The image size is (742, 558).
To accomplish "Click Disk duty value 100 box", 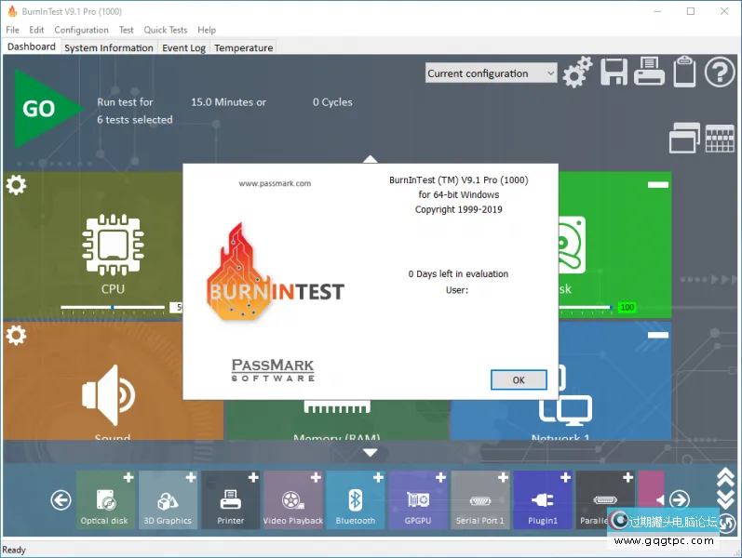I will (627, 308).
